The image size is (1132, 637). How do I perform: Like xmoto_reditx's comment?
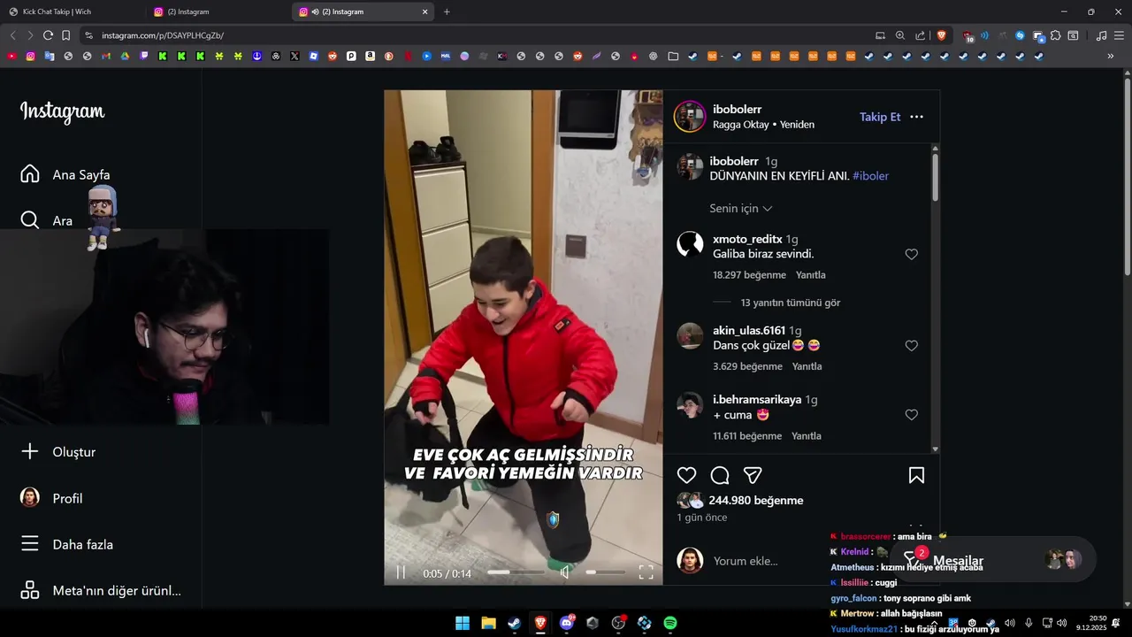(x=912, y=254)
